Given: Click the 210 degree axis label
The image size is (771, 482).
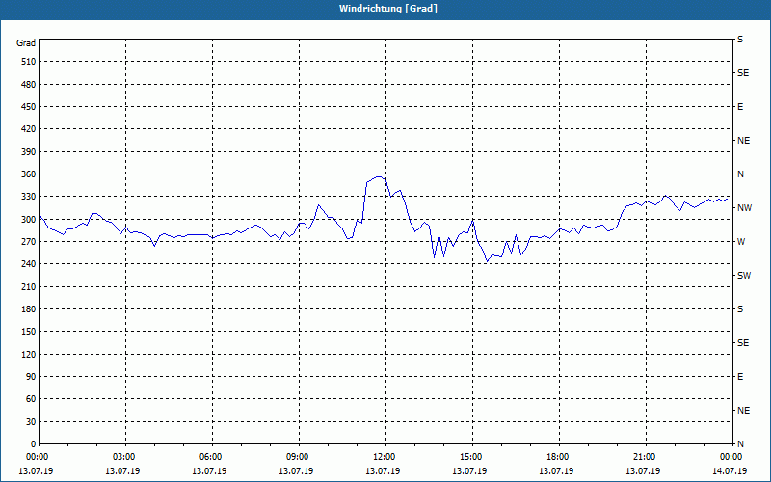Looking at the screenshot, I should click(29, 286).
